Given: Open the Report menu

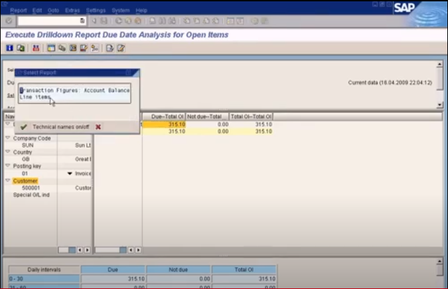Looking at the screenshot, I should tap(18, 10).
